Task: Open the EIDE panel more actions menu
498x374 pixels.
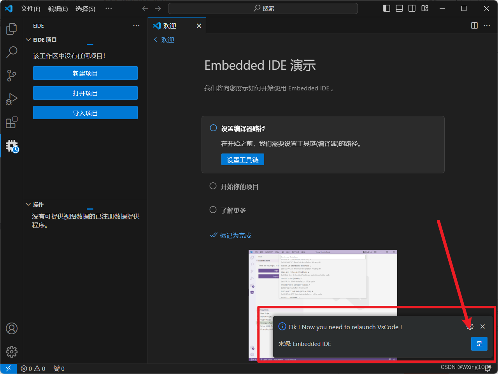Action: pos(136,26)
